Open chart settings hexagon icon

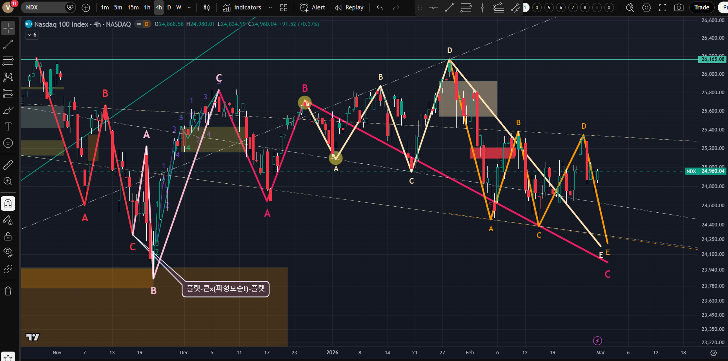[646, 7]
